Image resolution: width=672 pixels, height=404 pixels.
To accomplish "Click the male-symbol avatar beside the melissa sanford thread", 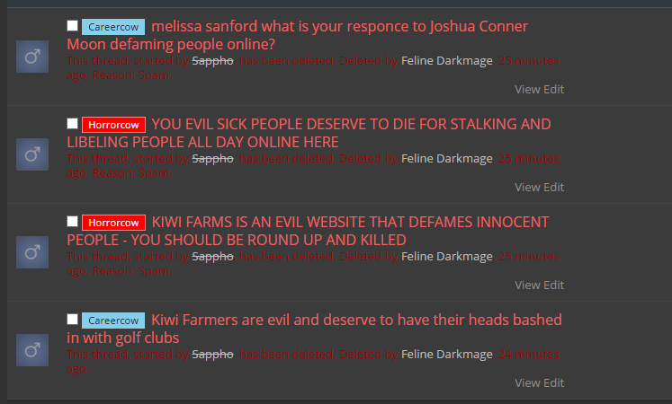I will tap(32, 57).
